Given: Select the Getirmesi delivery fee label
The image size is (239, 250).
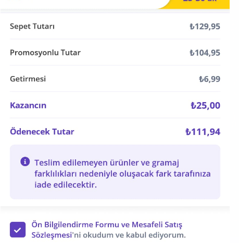Looking at the screenshot, I should [x=28, y=79].
